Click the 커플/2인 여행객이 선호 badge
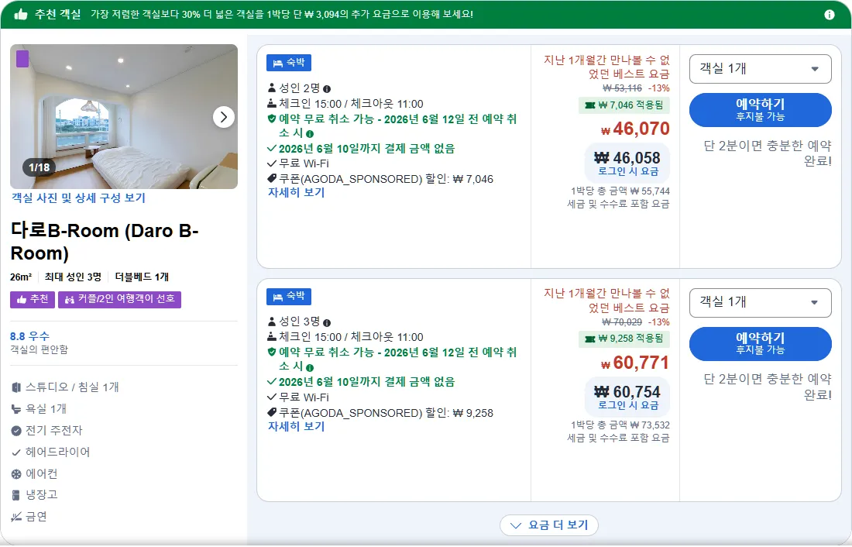The image size is (852, 547). pyautogui.click(x=119, y=300)
